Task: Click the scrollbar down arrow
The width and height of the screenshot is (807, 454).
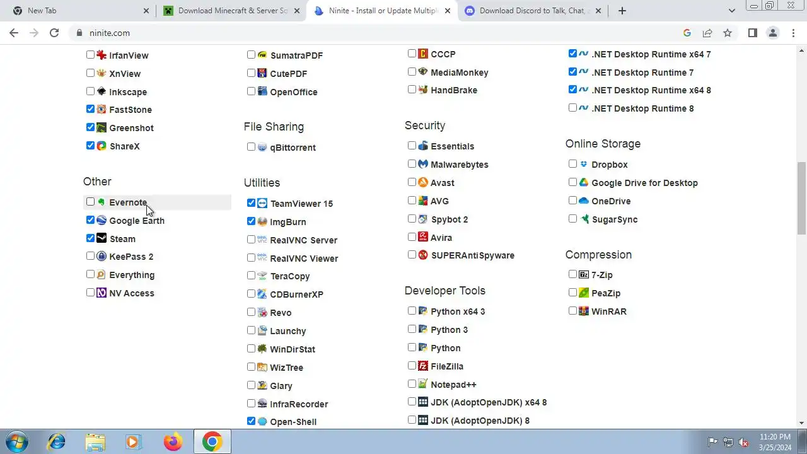Action: [801, 423]
